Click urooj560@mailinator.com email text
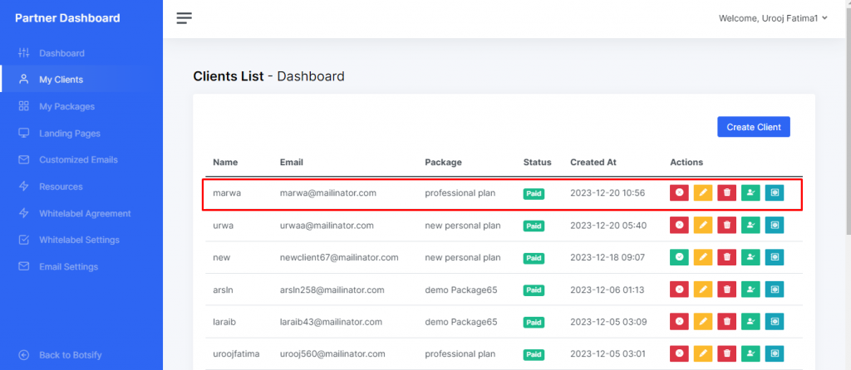Screen dimensions: 851x370 click(x=332, y=353)
